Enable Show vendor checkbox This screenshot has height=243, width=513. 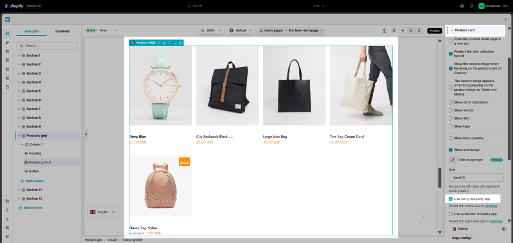451,110
